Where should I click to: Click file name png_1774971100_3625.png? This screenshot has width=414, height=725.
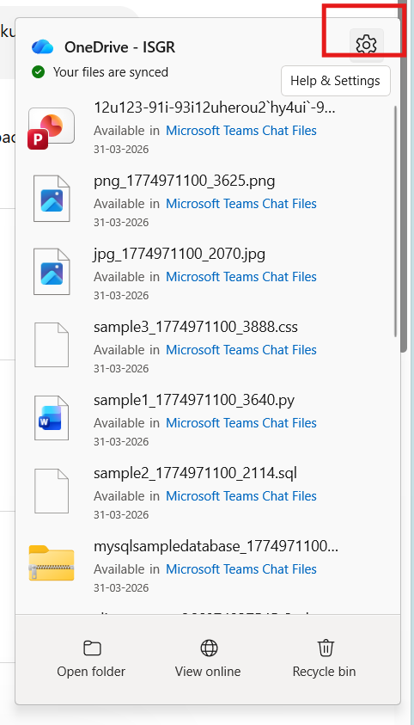pos(184,181)
